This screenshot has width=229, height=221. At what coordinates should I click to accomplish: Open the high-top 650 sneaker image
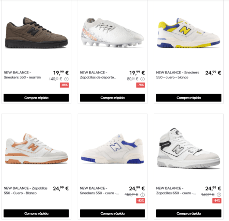[189, 148]
